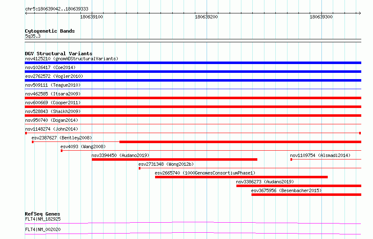Open the esv2387627 (Bentley2008) label
This screenshot has width=373, height=239.
click(x=62, y=138)
